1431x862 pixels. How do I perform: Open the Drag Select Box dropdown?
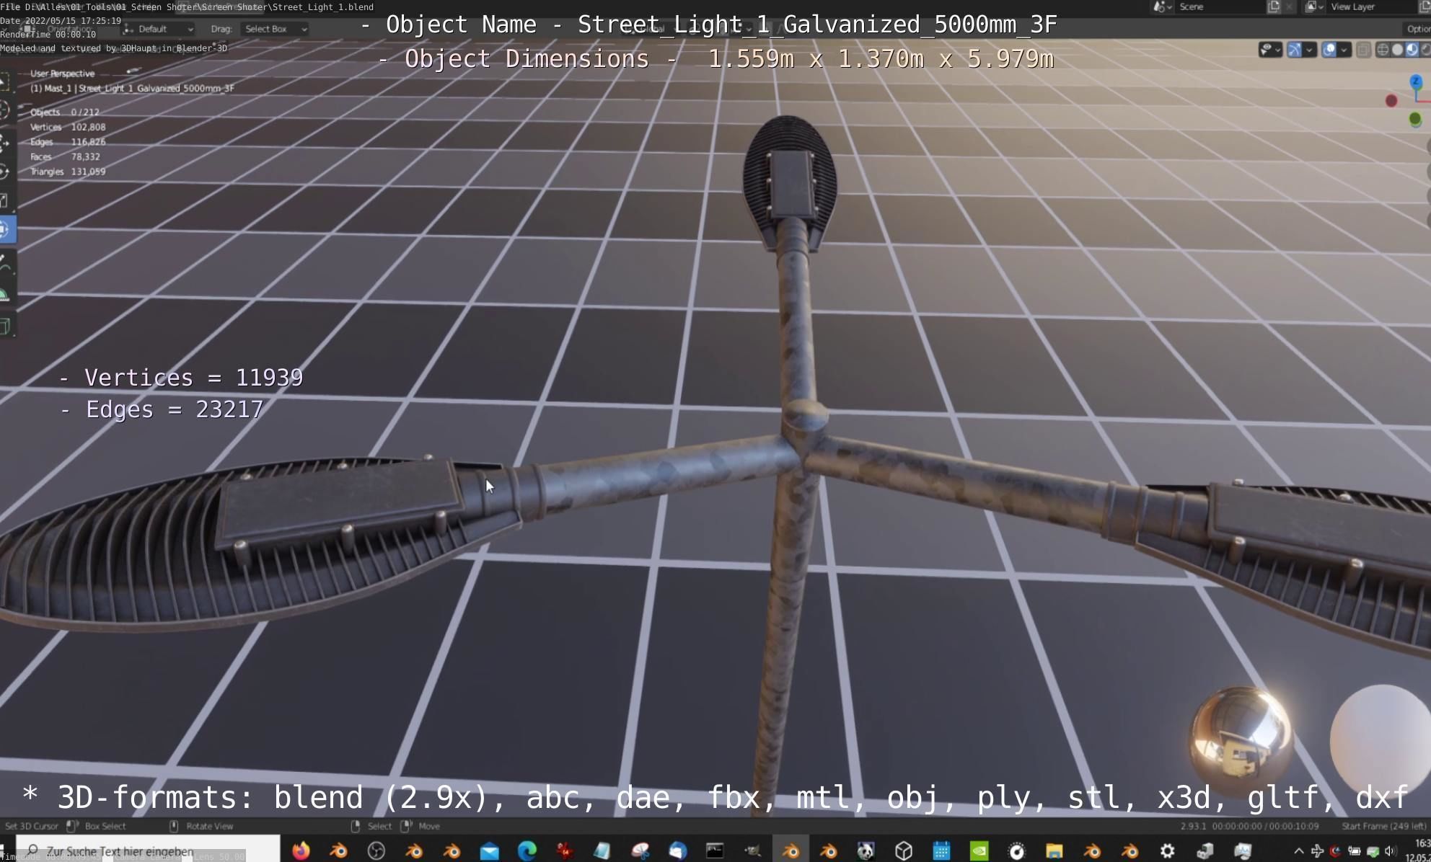[x=276, y=29]
